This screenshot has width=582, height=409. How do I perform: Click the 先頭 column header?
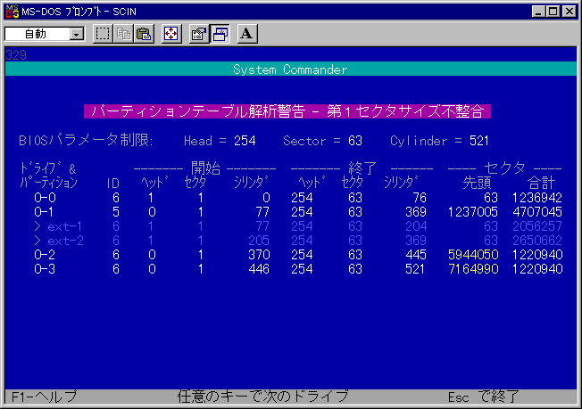pyautogui.click(x=477, y=183)
